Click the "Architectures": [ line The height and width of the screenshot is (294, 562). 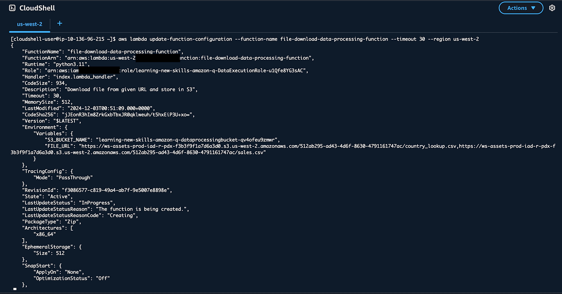[47, 228]
